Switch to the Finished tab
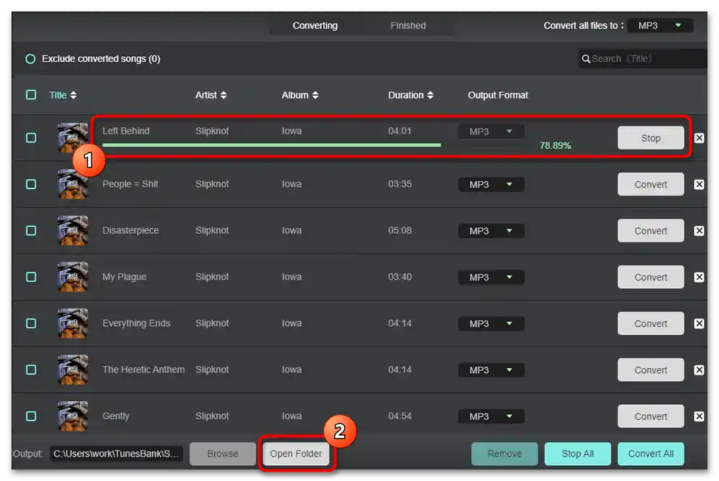The width and height of the screenshot is (719, 481). 408,26
